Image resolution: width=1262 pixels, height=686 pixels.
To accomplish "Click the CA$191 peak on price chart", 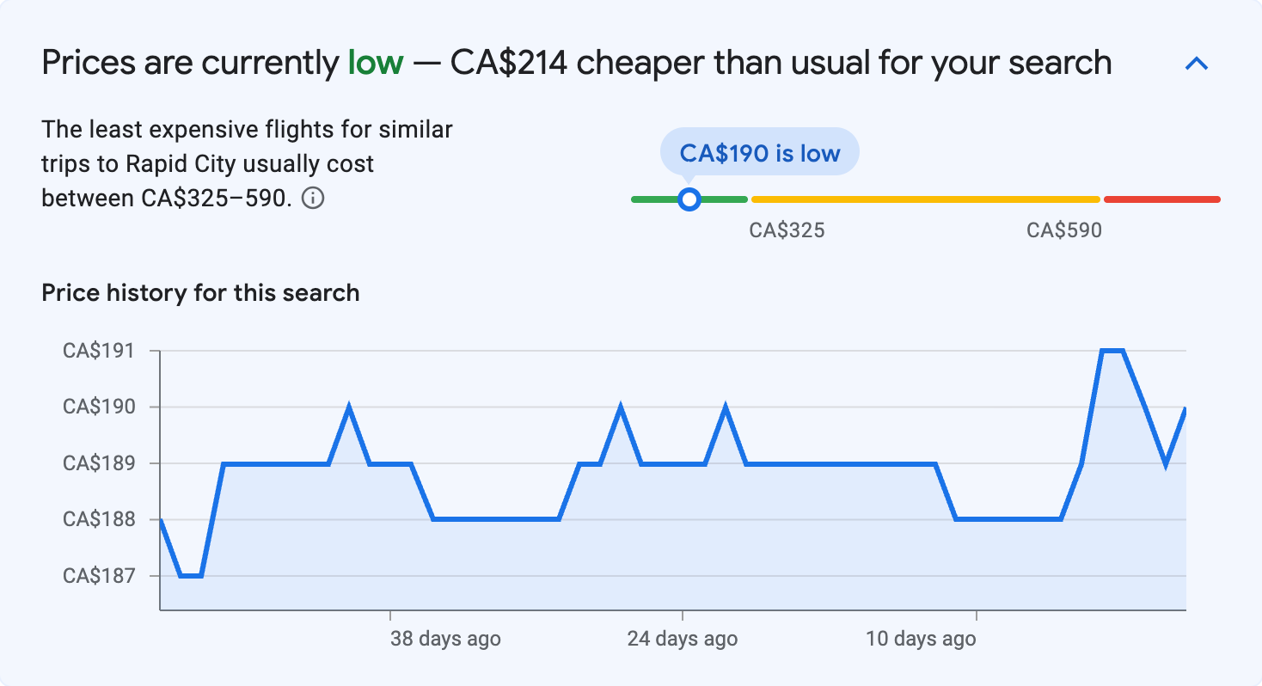I will pos(1112,351).
